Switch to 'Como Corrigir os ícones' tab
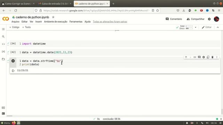This screenshot has width=223, height=125. tap(18, 4)
